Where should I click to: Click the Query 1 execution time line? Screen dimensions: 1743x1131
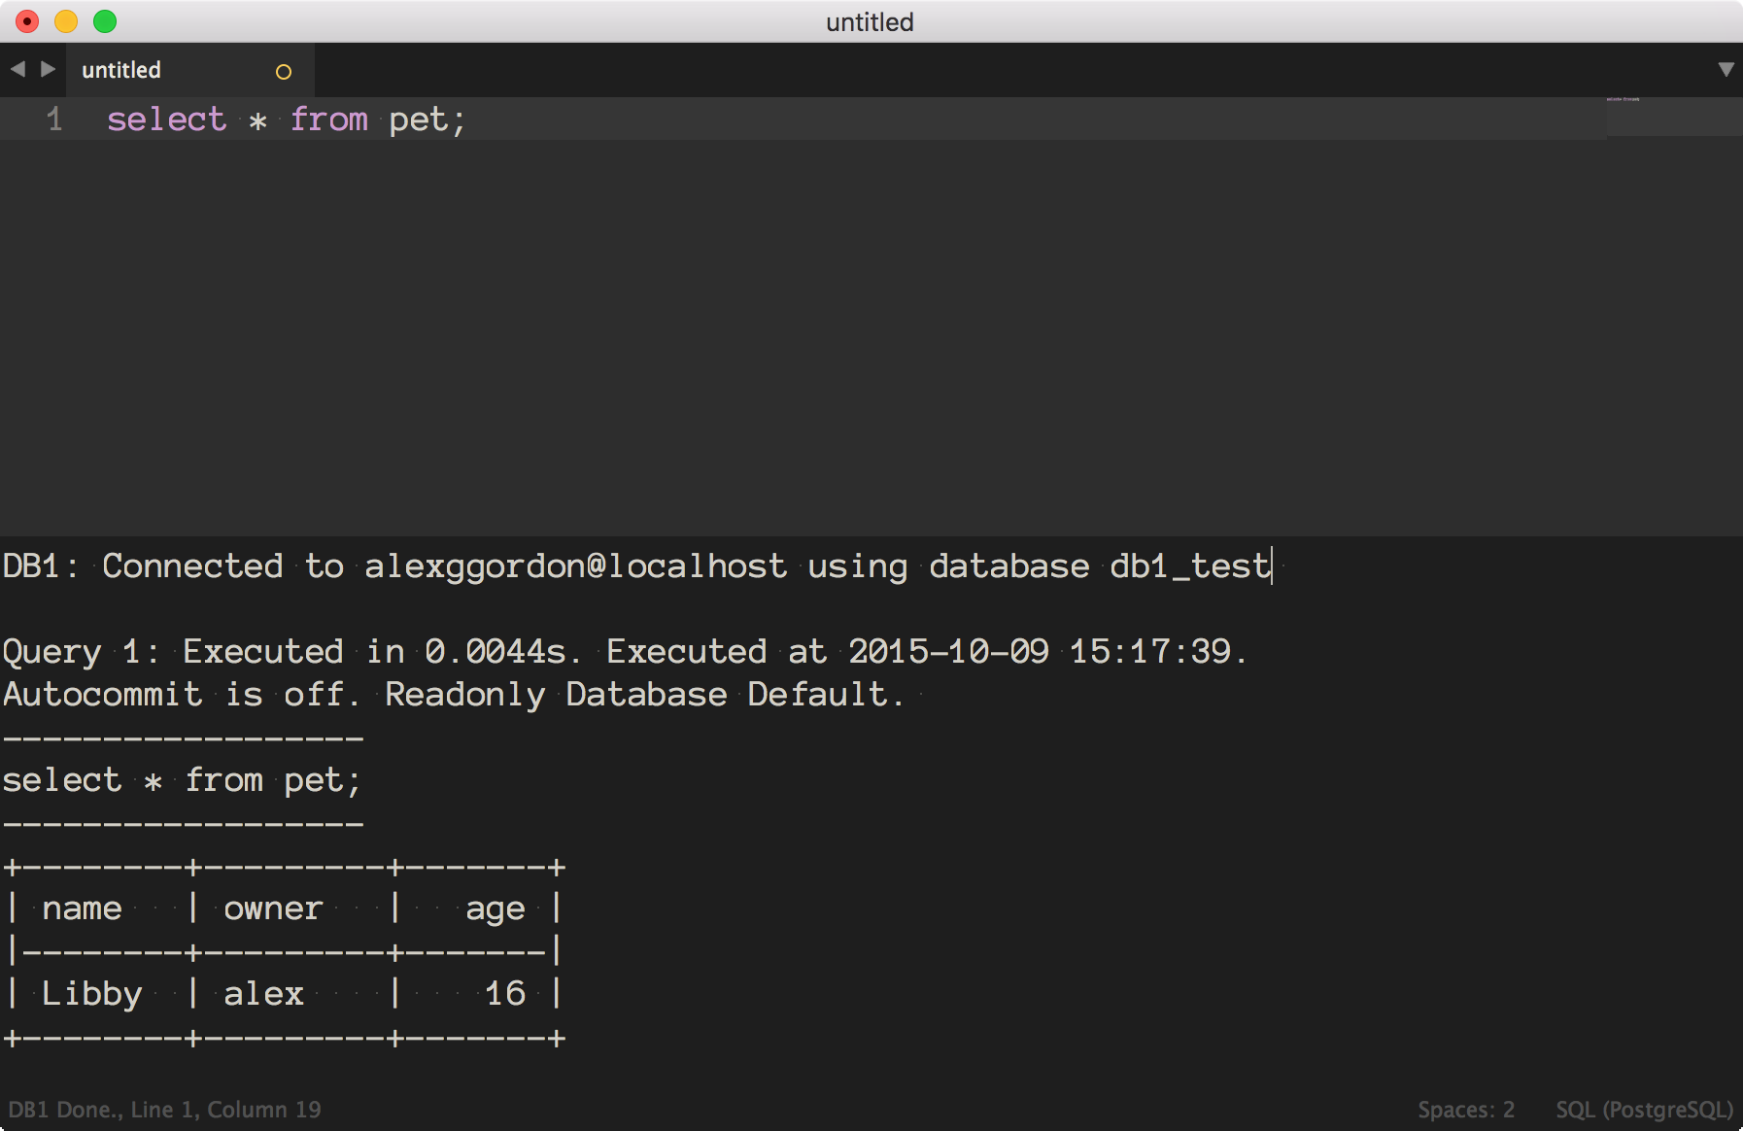[624, 652]
